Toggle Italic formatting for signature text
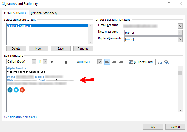Image resolution: width=187 pixels, height=132 pixels. 59,62
